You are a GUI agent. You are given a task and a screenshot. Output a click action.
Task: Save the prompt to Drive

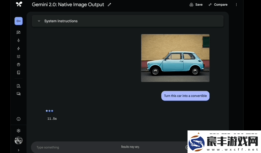coord(196,5)
